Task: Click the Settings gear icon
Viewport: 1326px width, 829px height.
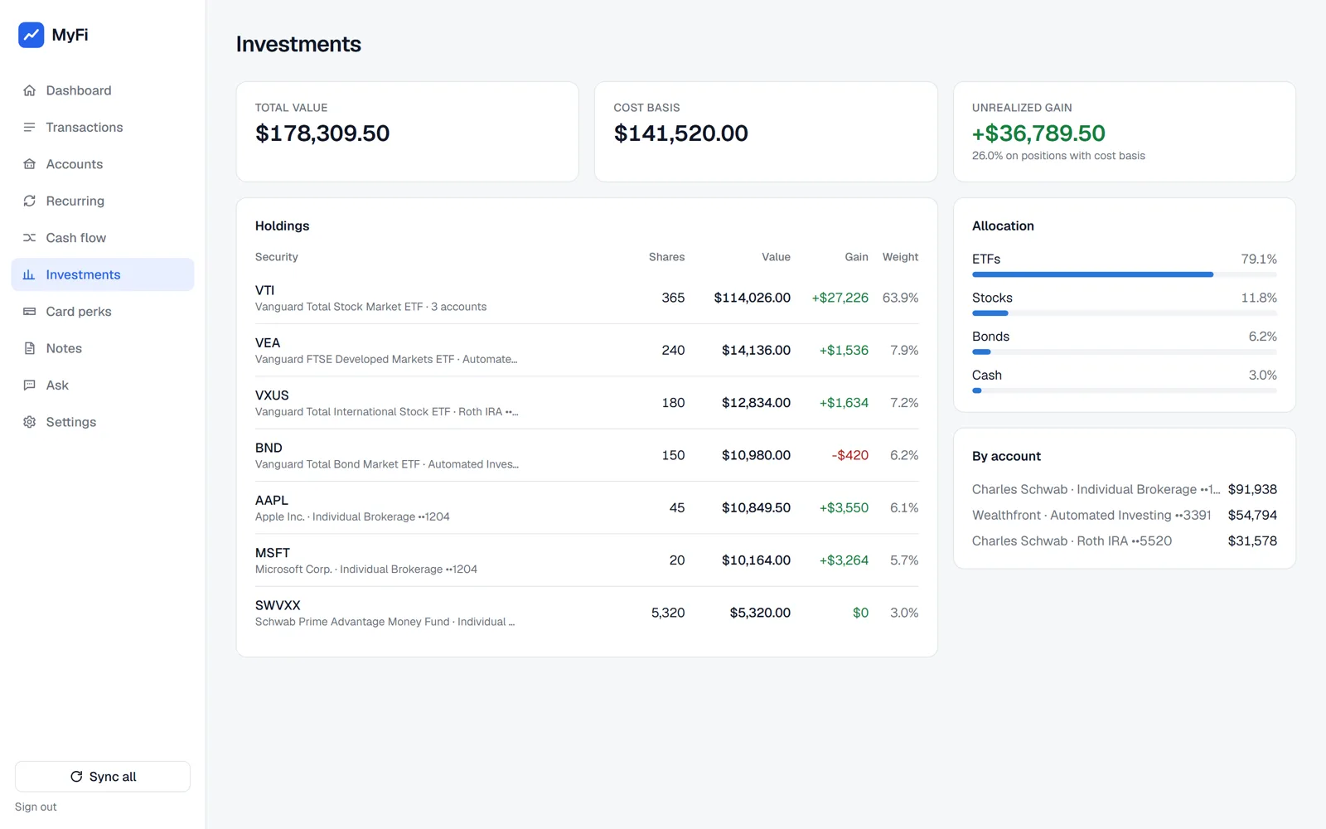Action: 30,422
